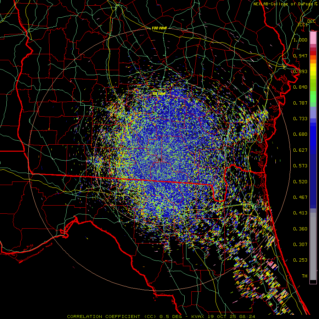This screenshot has width=319, height=319.
Task: Click the 0.520 legend value
Action: (300, 182)
